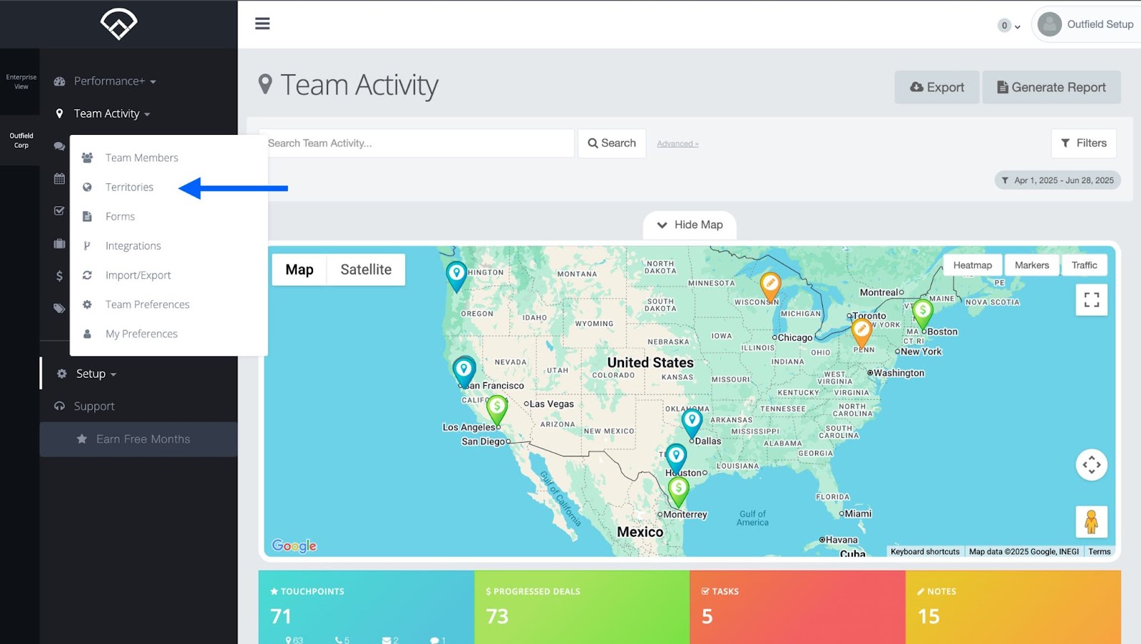The width and height of the screenshot is (1141, 644).
Task: Open the notifications count dropdown
Action: (1008, 26)
